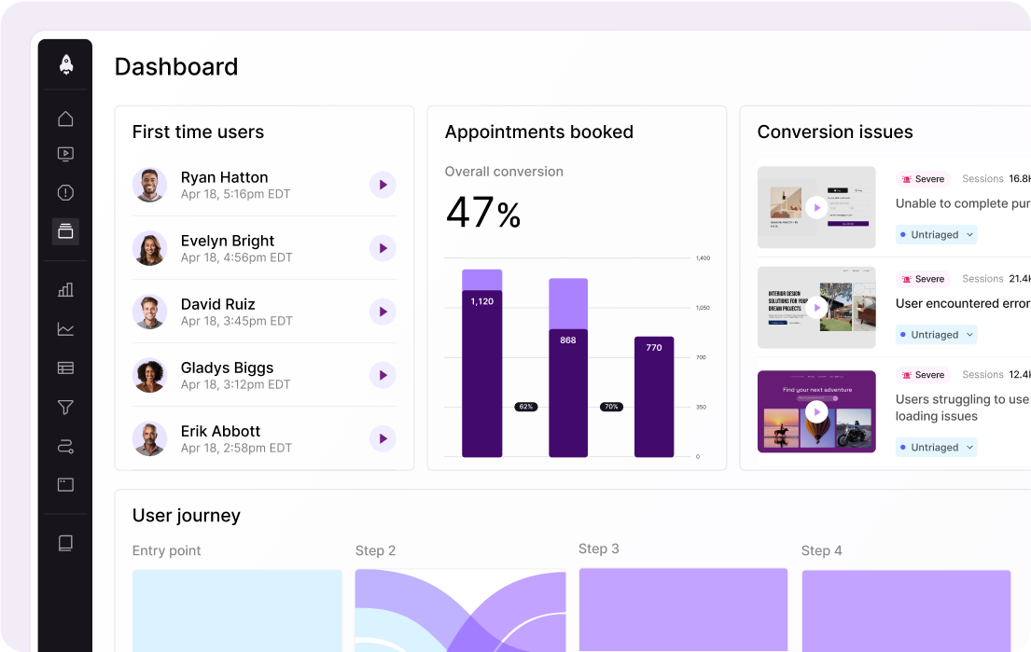This screenshot has width=1031, height=652.
Task: Play Gladys Biggs' session replay
Action: point(383,375)
